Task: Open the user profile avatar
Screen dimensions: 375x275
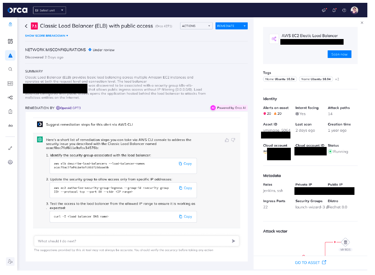Action: point(354,10)
